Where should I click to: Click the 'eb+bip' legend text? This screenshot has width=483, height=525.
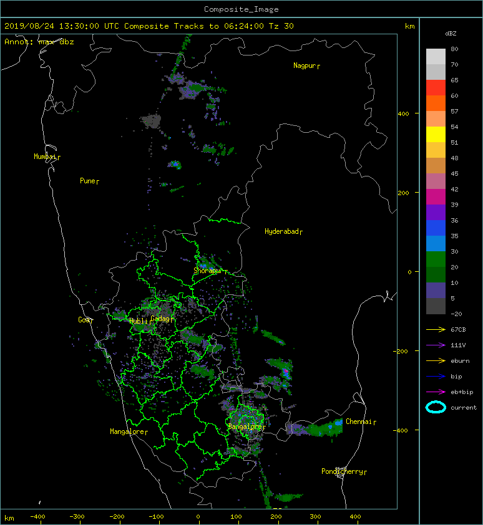[462, 392]
